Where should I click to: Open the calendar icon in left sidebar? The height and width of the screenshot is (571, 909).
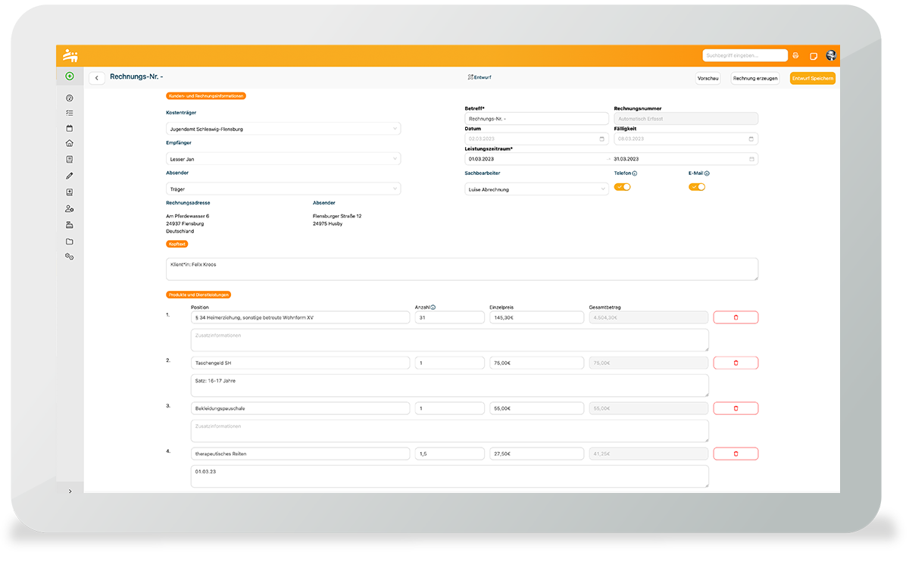pos(70,128)
